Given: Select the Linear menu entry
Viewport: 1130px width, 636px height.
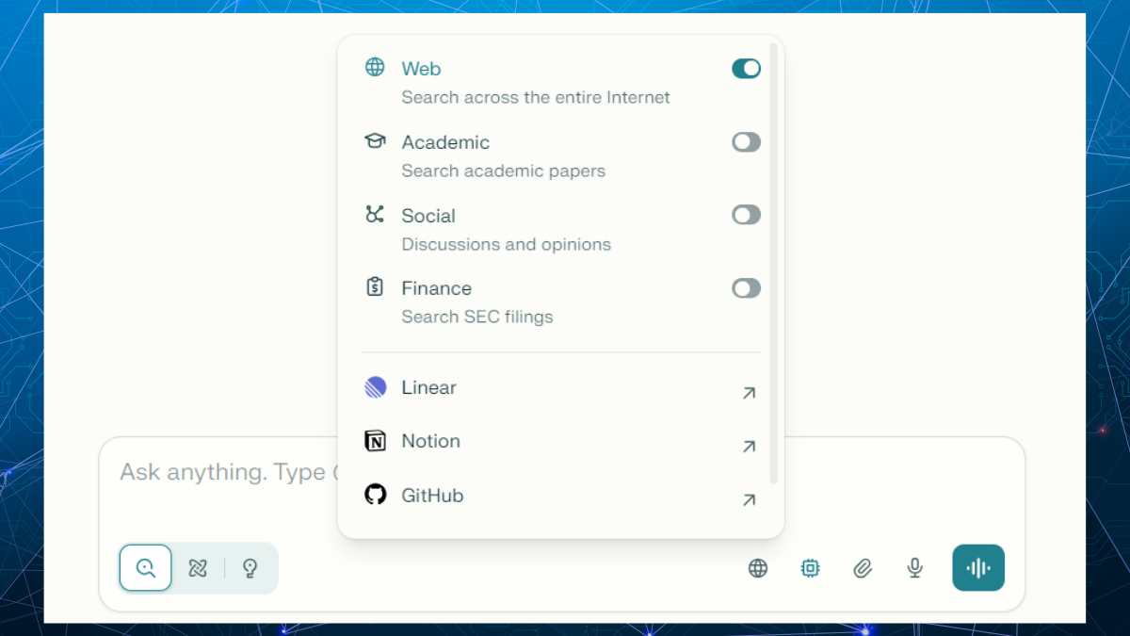Looking at the screenshot, I should coord(429,388).
